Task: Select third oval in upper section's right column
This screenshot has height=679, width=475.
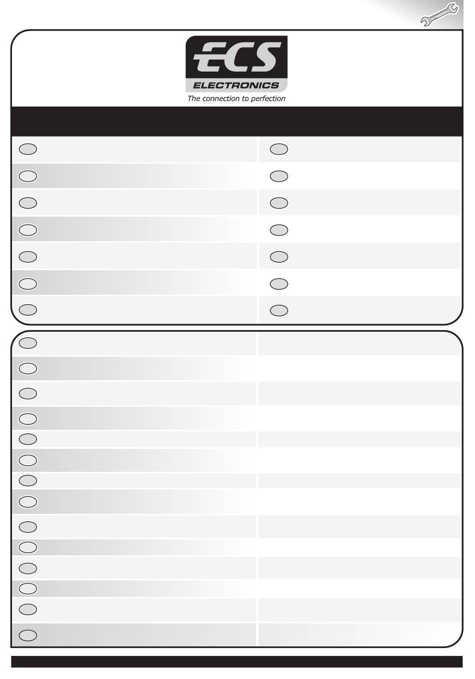Action: (x=279, y=203)
